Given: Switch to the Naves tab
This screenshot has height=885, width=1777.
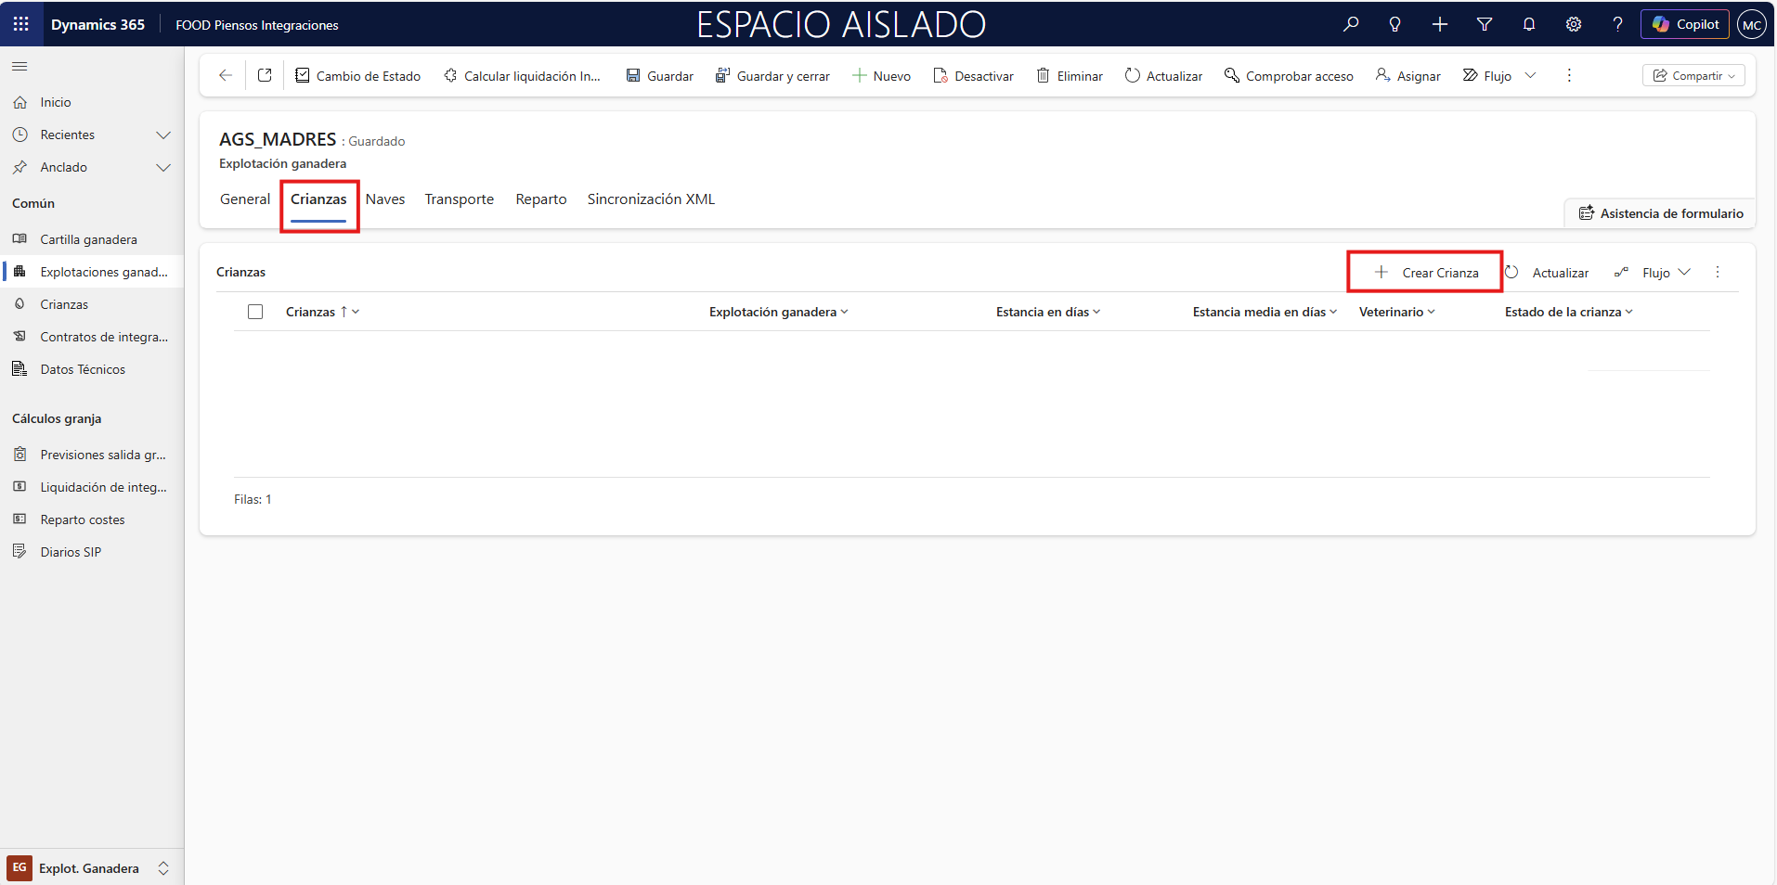Looking at the screenshot, I should tap(385, 199).
